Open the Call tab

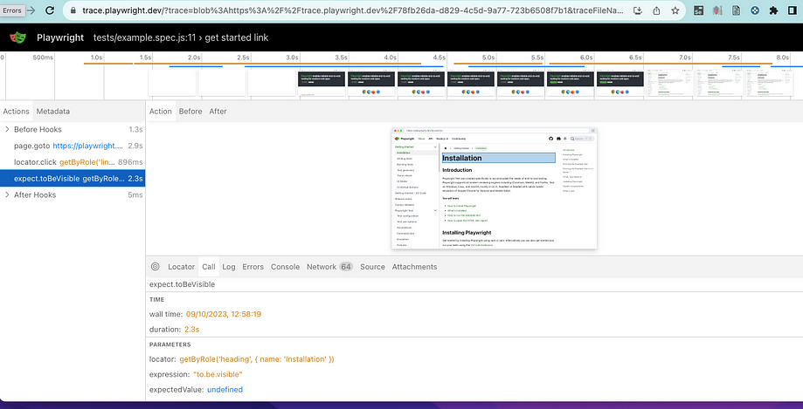(x=209, y=267)
